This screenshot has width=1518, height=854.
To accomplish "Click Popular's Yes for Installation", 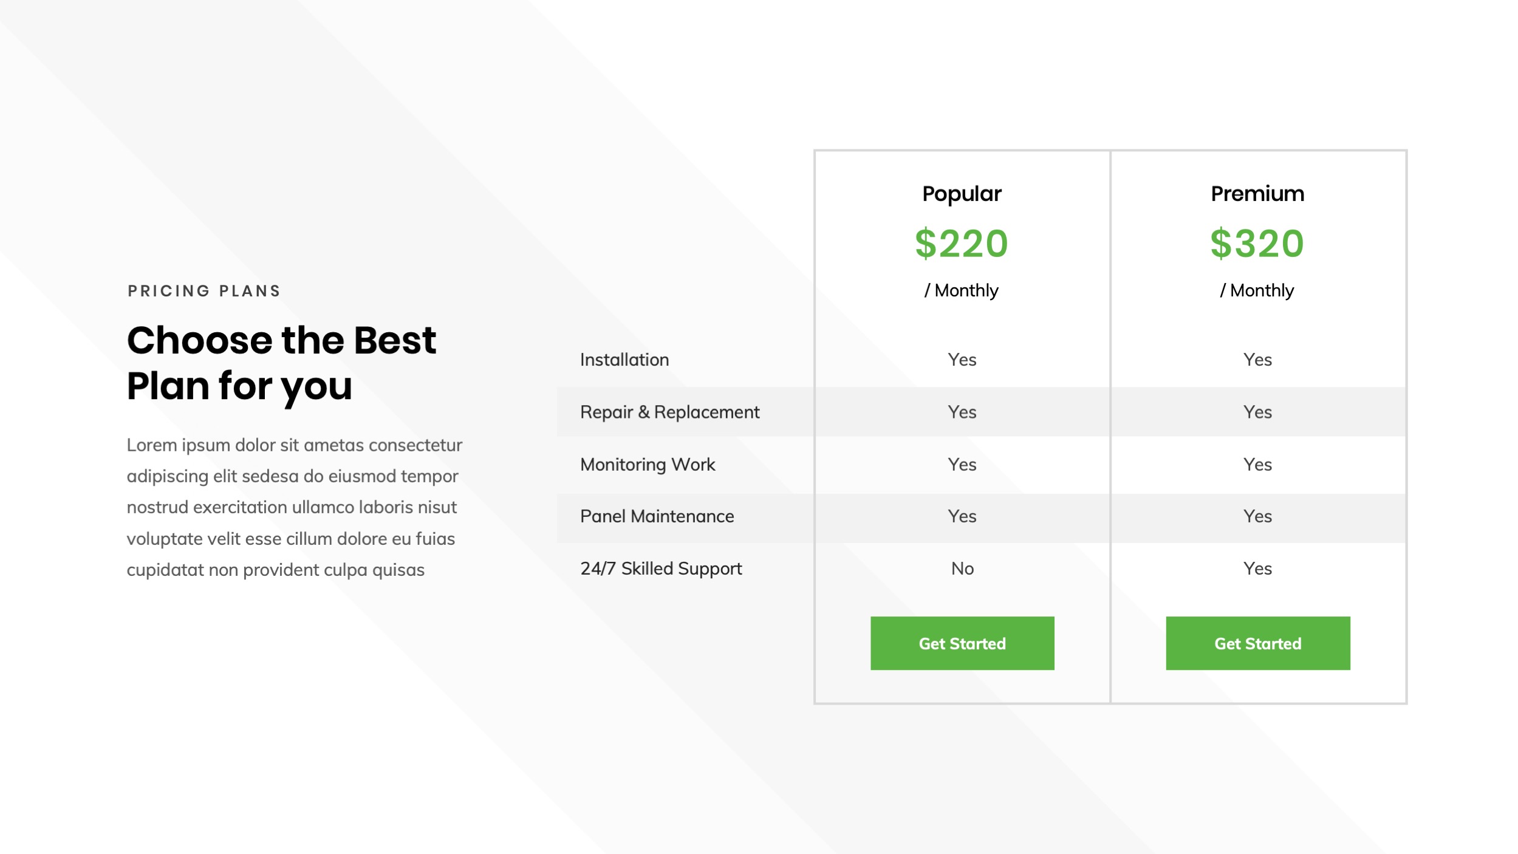I will 962,360.
